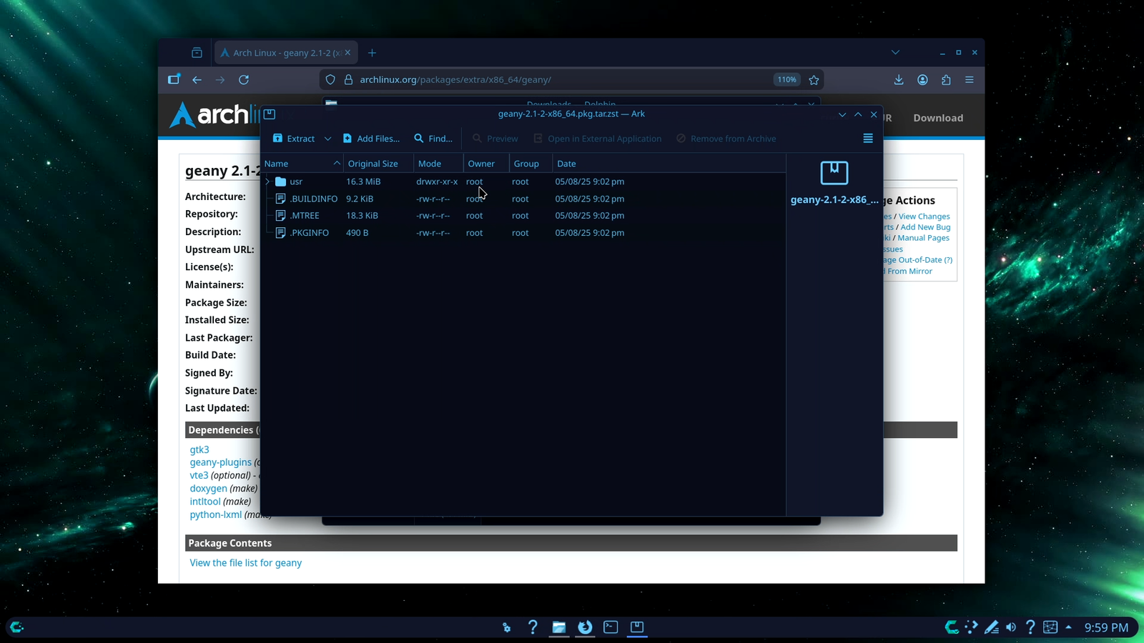The image size is (1144, 643).
Task: Sort by Mode column header
Action: 438,164
